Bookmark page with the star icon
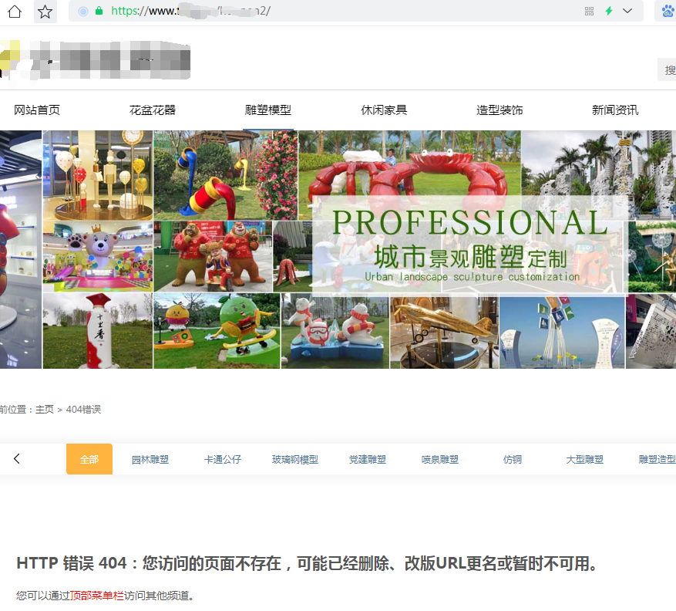The width and height of the screenshot is (676, 611). pyautogui.click(x=45, y=12)
